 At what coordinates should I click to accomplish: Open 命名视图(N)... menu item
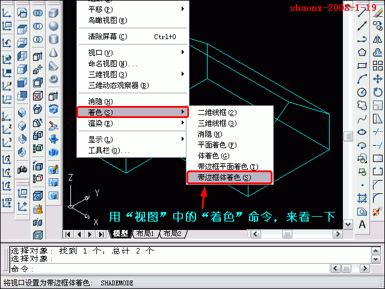pos(132,64)
